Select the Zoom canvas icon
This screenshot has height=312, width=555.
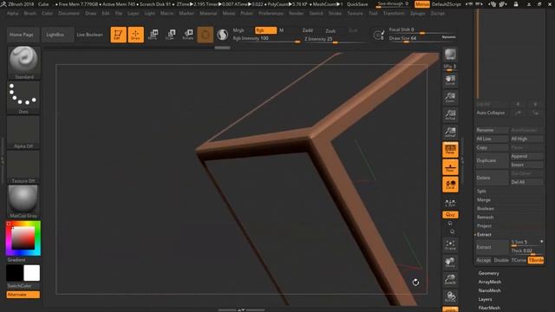click(x=450, y=97)
